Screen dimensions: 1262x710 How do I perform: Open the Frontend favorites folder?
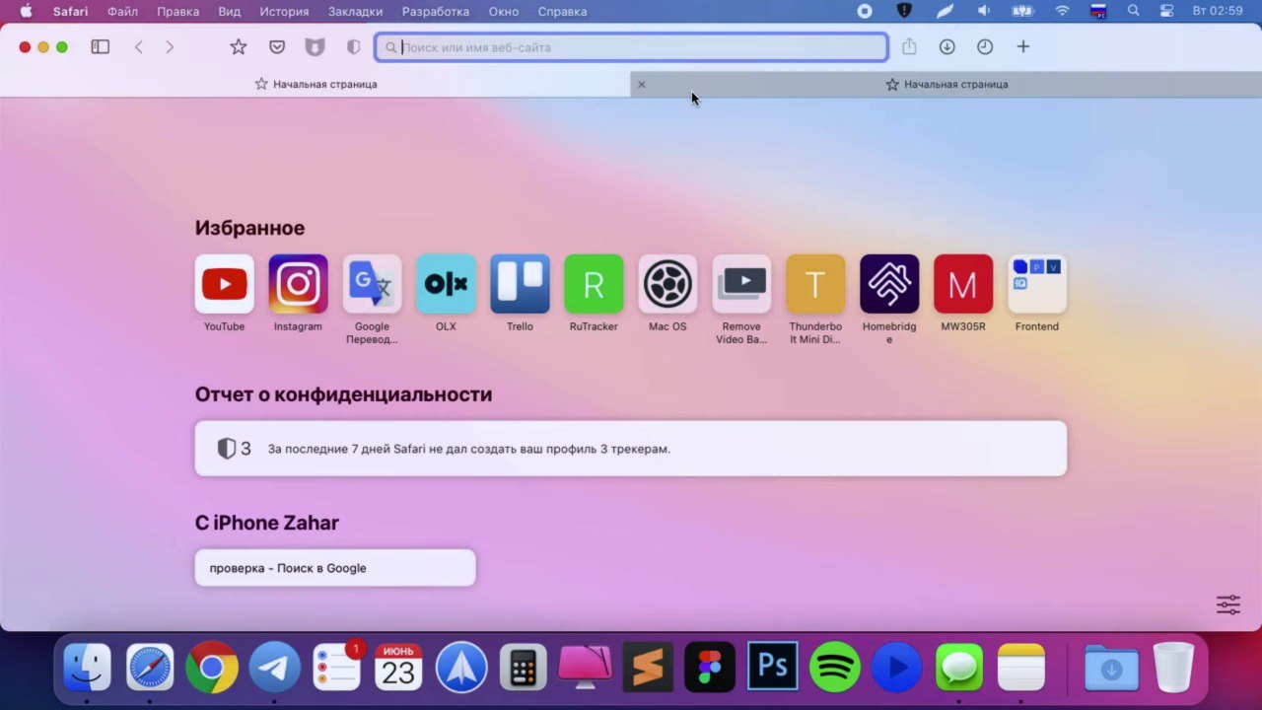pyautogui.click(x=1037, y=284)
